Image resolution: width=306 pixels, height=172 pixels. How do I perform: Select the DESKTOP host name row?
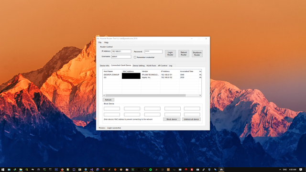111,75
